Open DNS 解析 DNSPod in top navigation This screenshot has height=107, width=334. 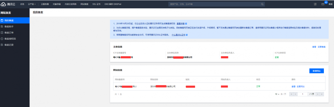point(113,4)
